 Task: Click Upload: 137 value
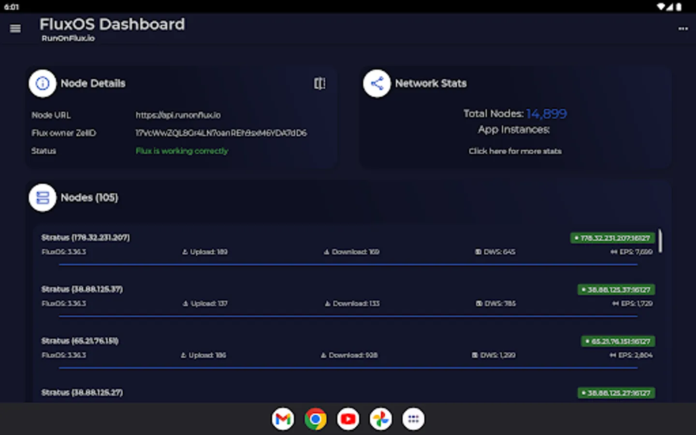205,304
